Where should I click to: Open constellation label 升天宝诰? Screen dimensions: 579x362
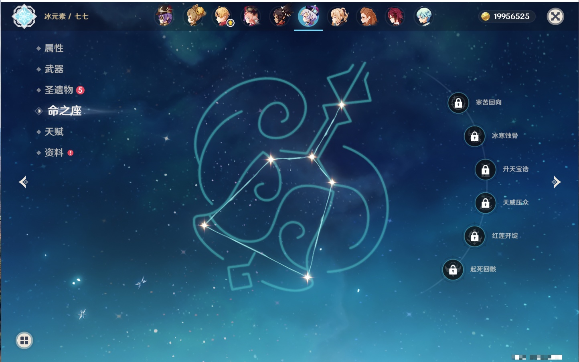click(516, 169)
